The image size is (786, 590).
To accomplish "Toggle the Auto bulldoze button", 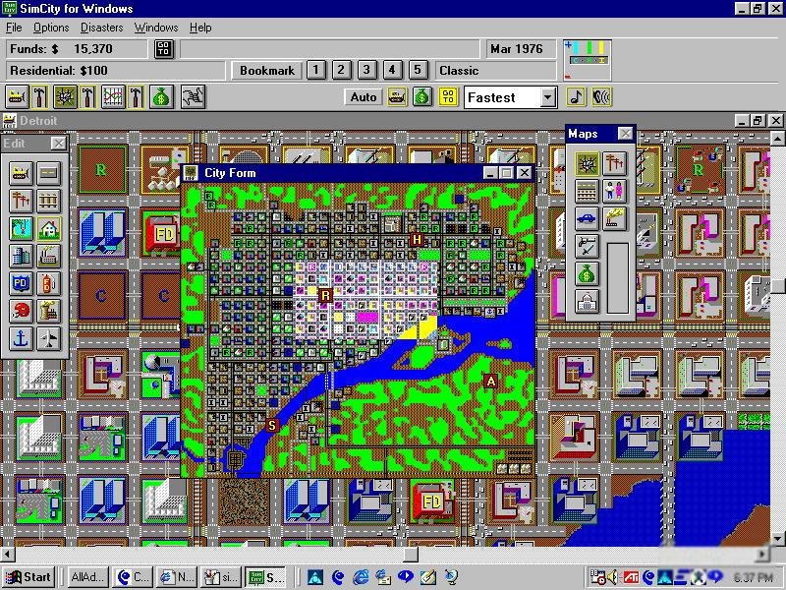I will pyautogui.click(x=363, y=96).
